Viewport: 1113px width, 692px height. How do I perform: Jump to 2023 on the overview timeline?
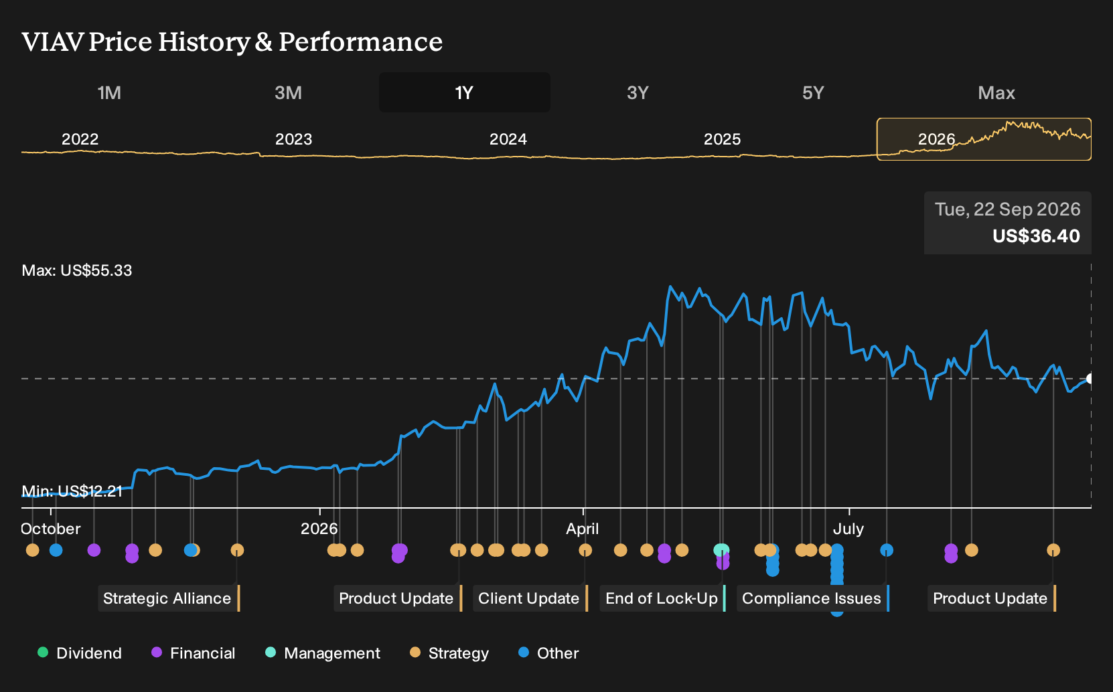[293, 139]
